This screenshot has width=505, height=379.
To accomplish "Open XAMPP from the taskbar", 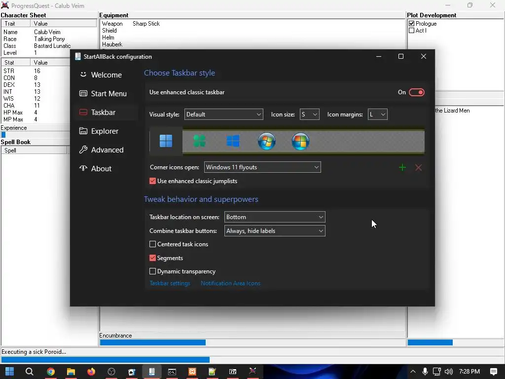I will 192,372.
